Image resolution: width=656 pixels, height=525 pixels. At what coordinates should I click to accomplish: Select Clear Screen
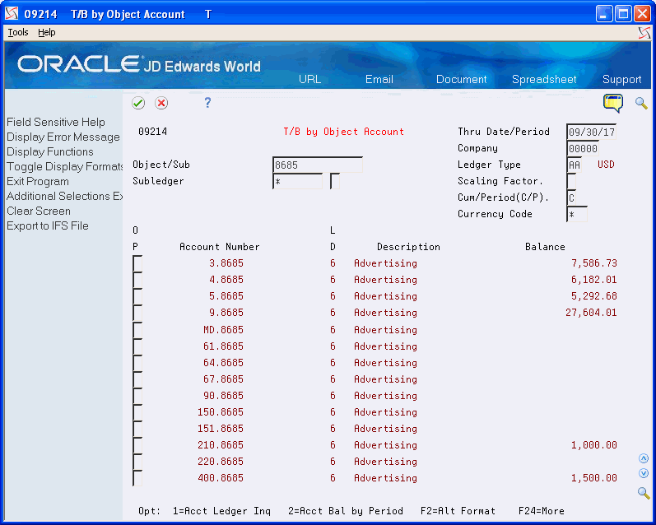click(x=39, y=211)
